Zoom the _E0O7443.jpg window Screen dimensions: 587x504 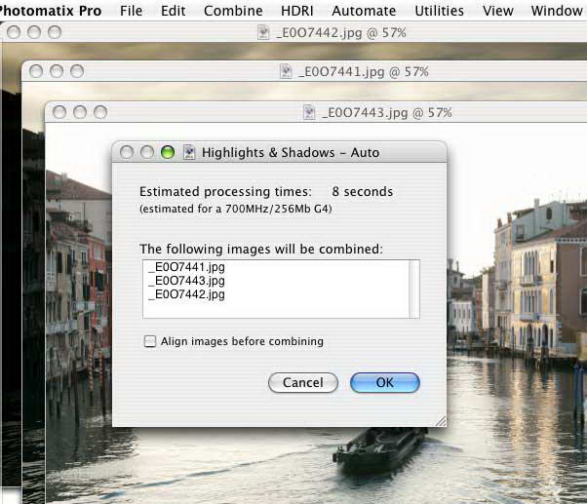click(100, 112)
